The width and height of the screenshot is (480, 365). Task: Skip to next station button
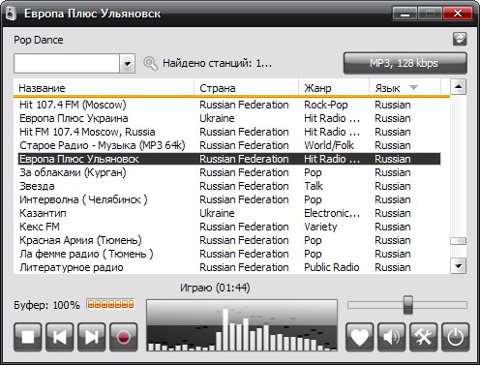92,337
